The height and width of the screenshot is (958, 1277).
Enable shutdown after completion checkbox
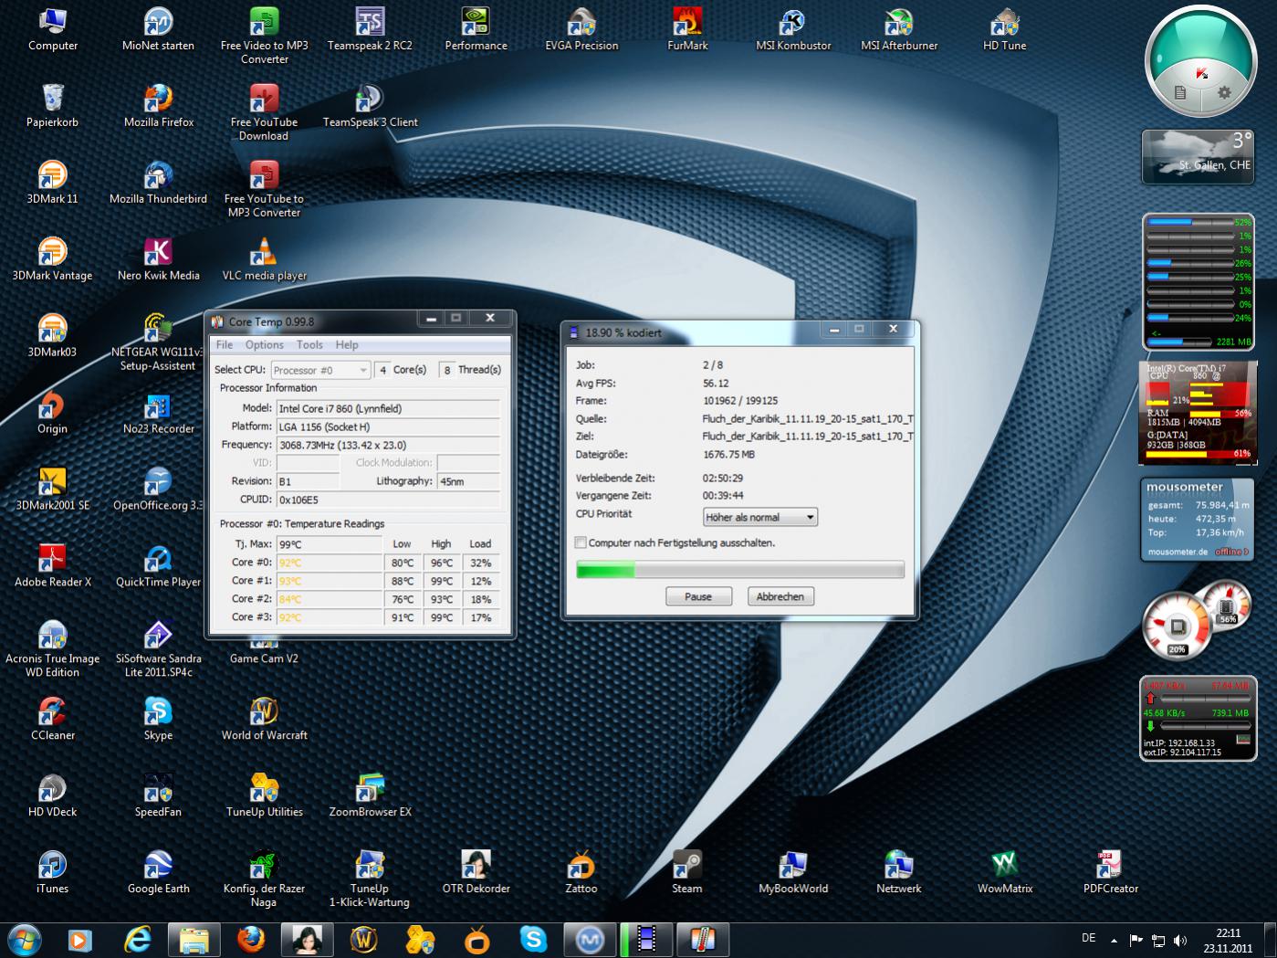pos(581,542)
